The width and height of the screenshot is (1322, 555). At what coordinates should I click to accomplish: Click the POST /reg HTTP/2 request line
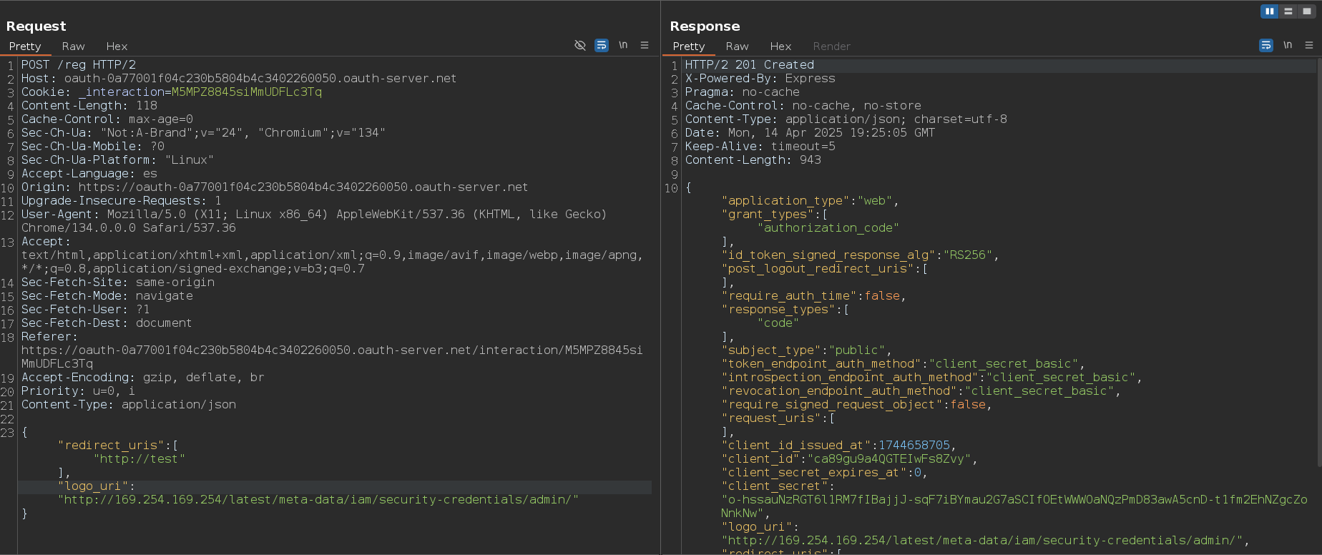(79, 65)
